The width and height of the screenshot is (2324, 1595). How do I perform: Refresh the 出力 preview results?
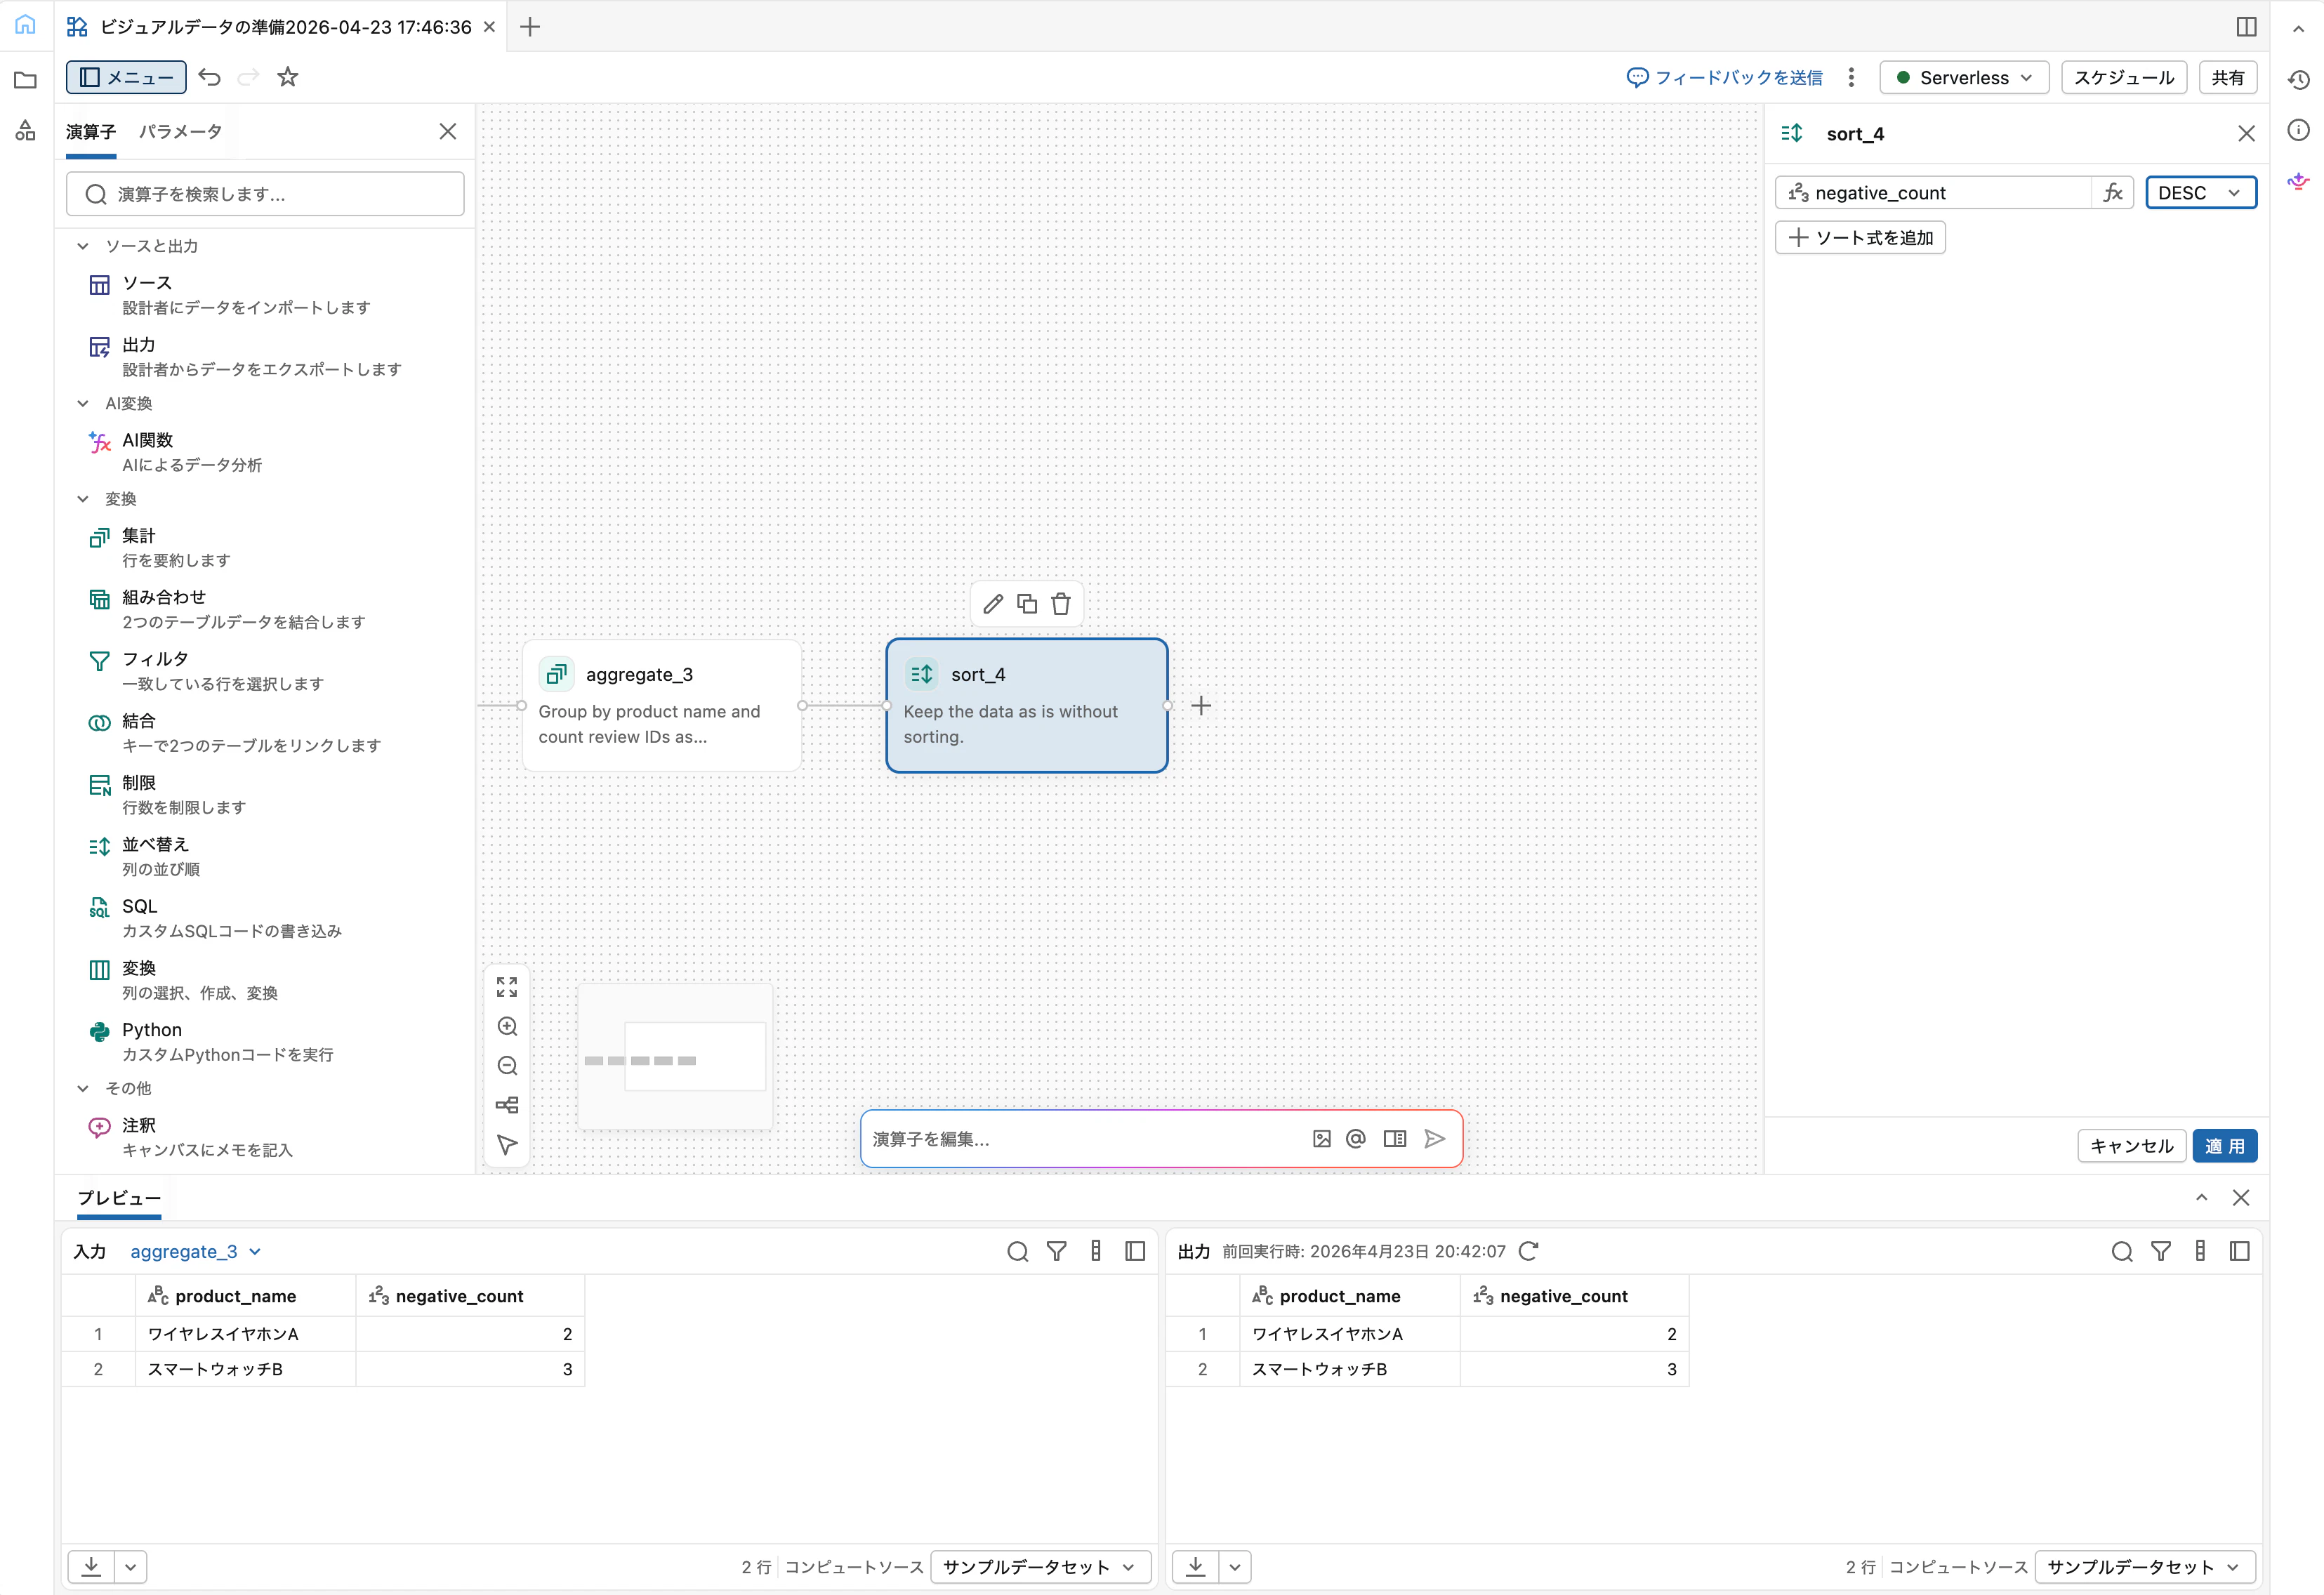(x=1528, y=1250)
